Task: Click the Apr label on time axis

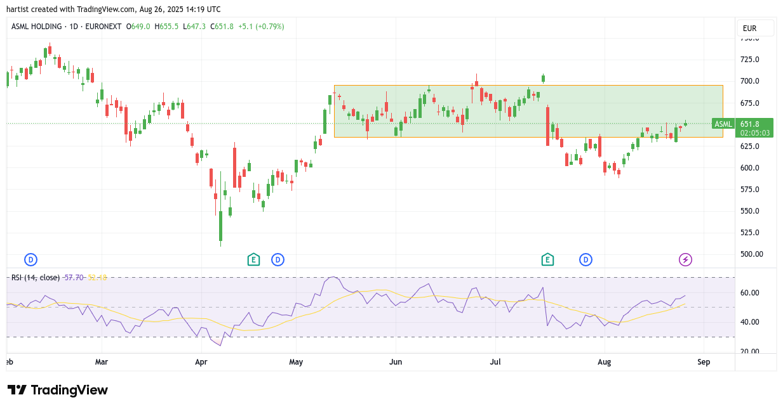Action: (201, 363)
